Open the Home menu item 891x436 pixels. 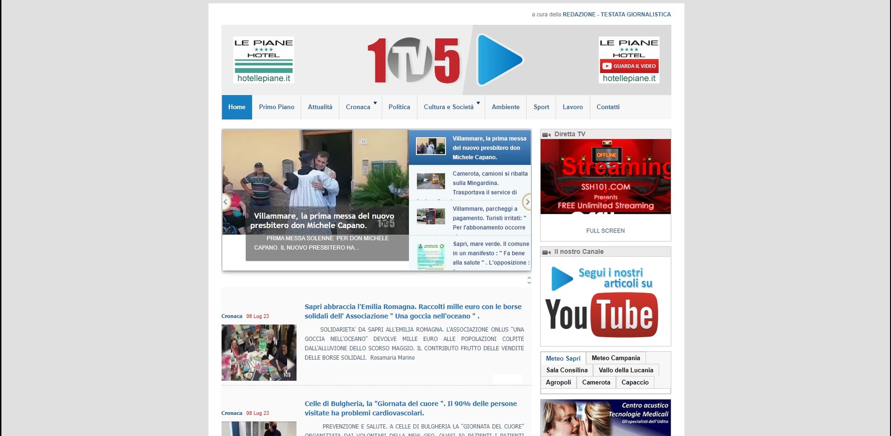click(237, 107)
